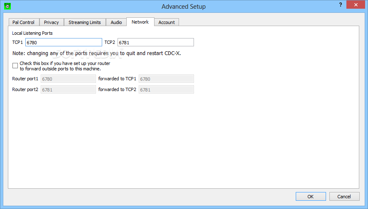The height and width of the screenshot is (209, 368).
Task: Close the Advanced Setup dialog
Action: [356, 5]
